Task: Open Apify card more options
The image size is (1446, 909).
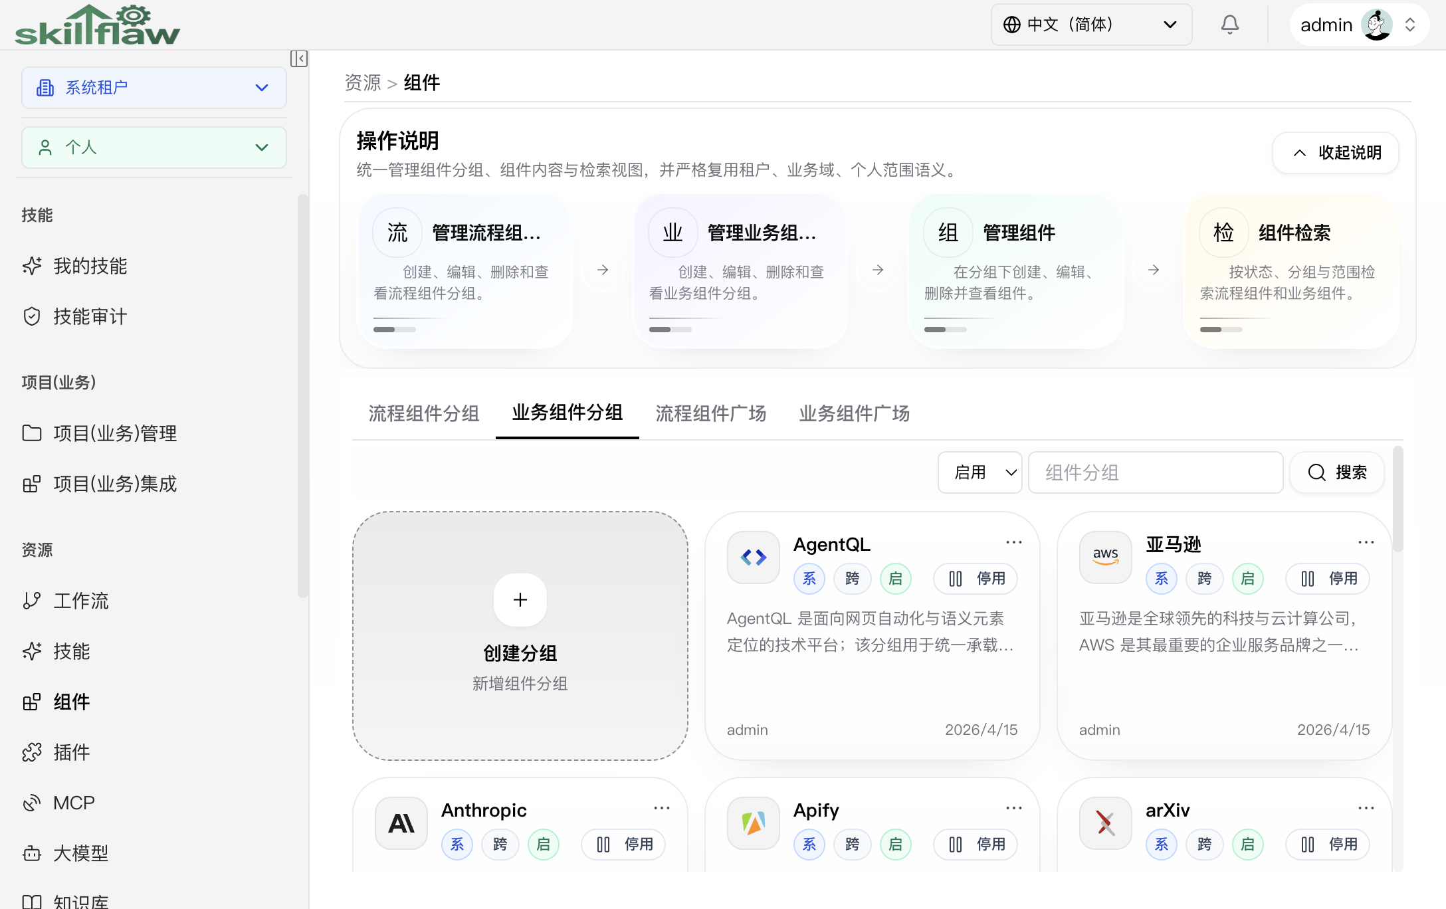Action: pyautogui.click(x=1013, y=808)
